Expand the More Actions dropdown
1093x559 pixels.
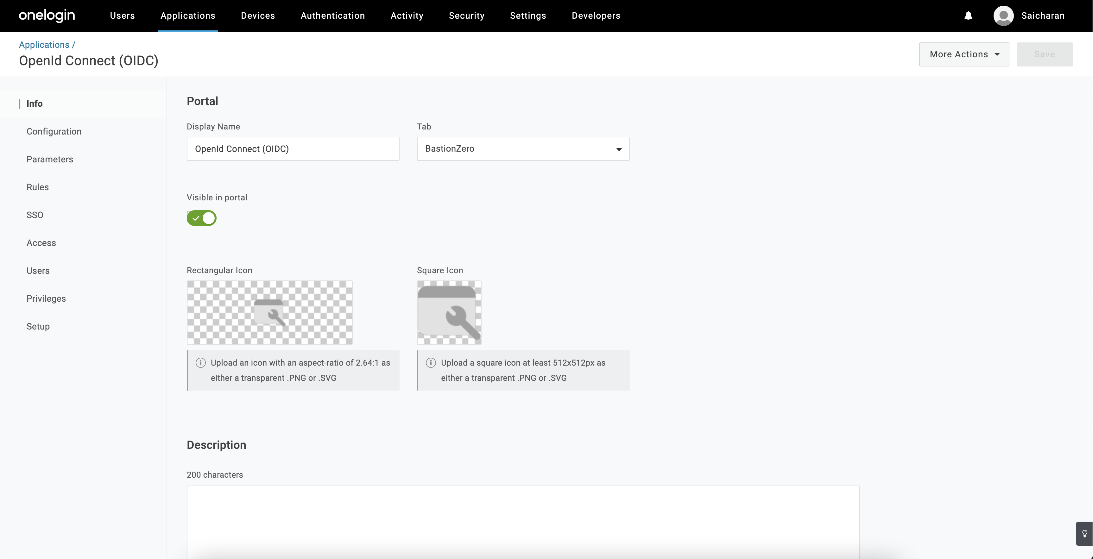[964, 54]
